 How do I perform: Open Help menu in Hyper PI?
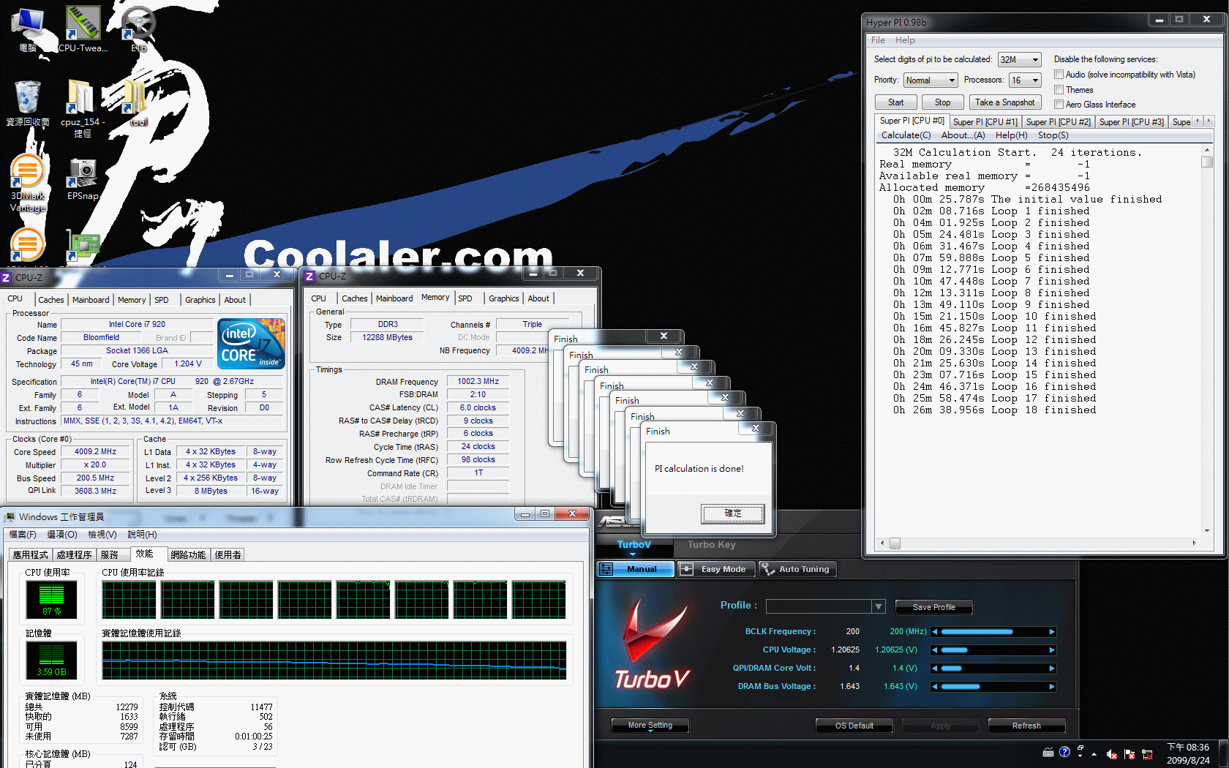tap(905, 40)
